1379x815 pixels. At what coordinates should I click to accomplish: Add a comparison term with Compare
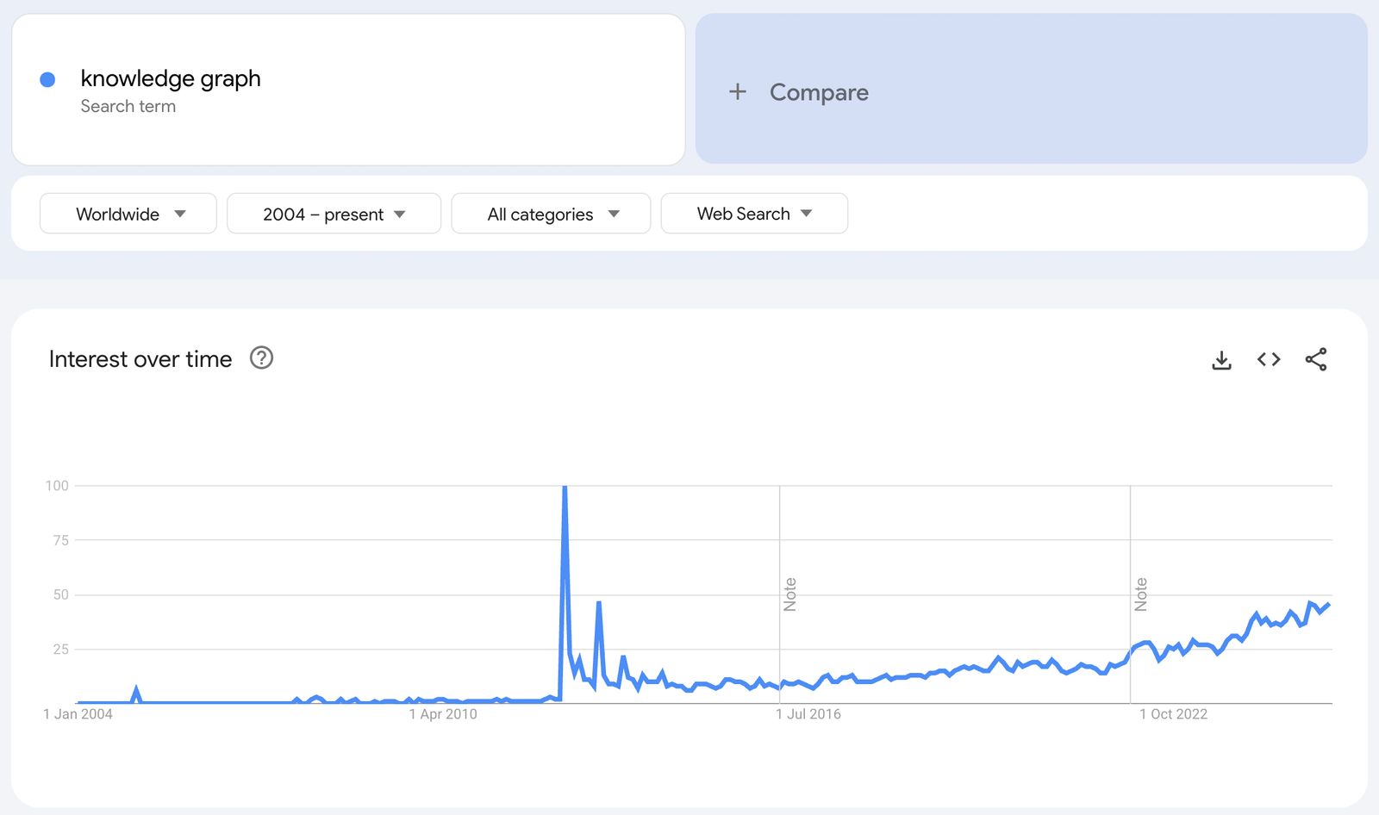click(819, 92)
